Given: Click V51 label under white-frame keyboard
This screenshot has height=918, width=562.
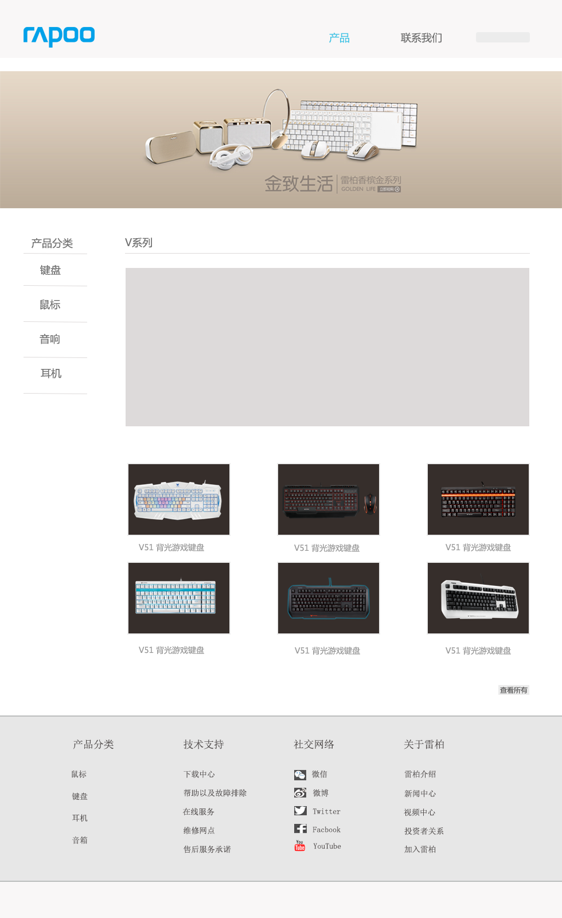Looking at the screenshot, I should coord(478,651).
